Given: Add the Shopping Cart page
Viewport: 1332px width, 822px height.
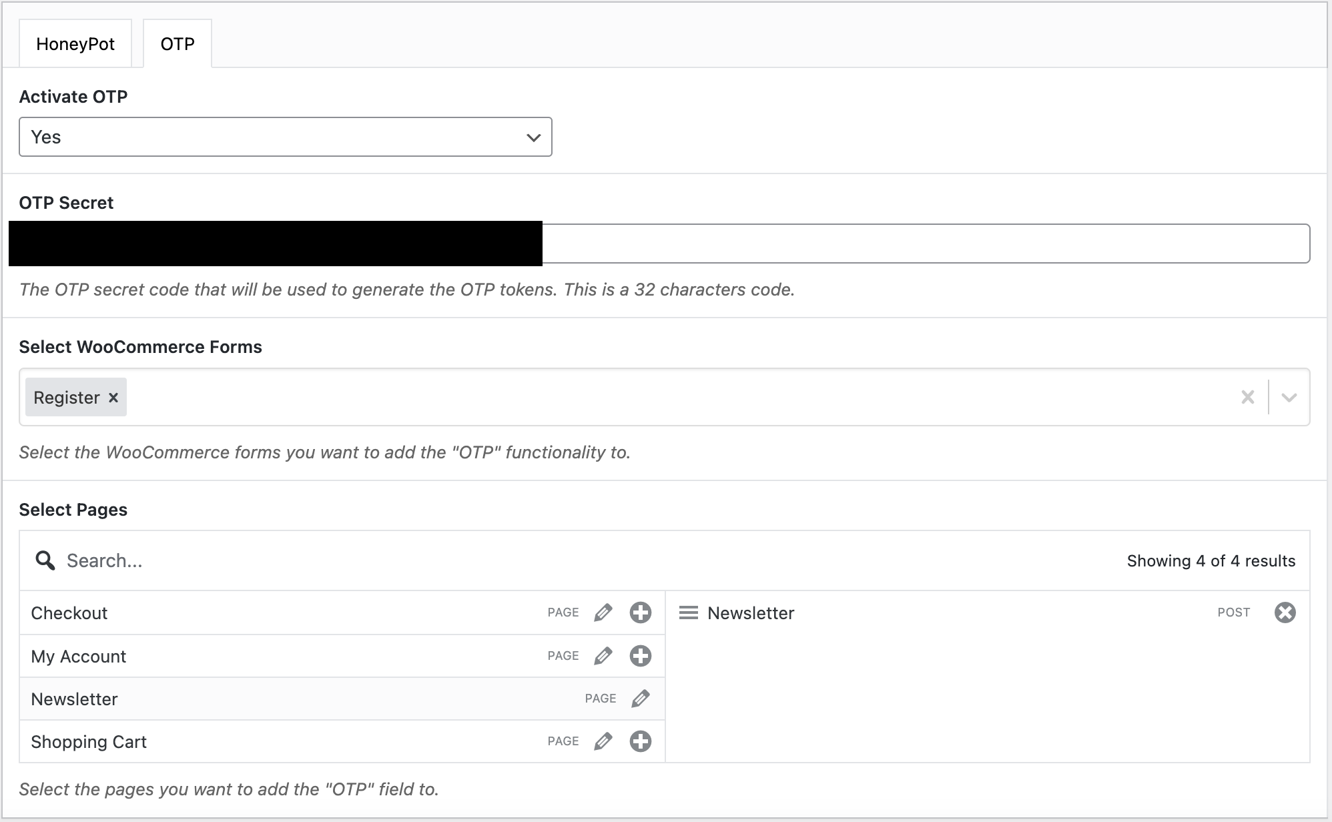Looking at the screenshot, I should tap(641, 741).
